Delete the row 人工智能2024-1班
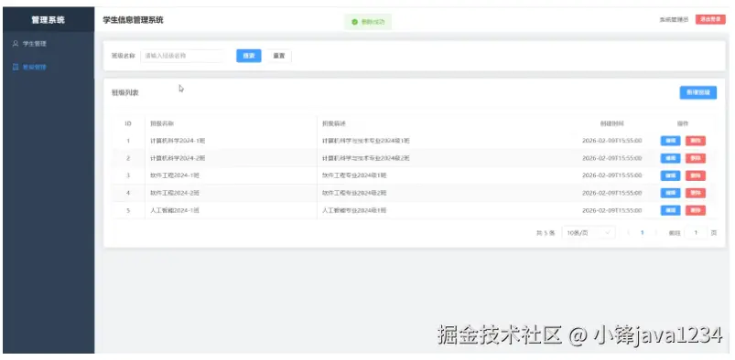Image resolution: width=735 pixels, height=360 pixels. (x=695, y=210)
